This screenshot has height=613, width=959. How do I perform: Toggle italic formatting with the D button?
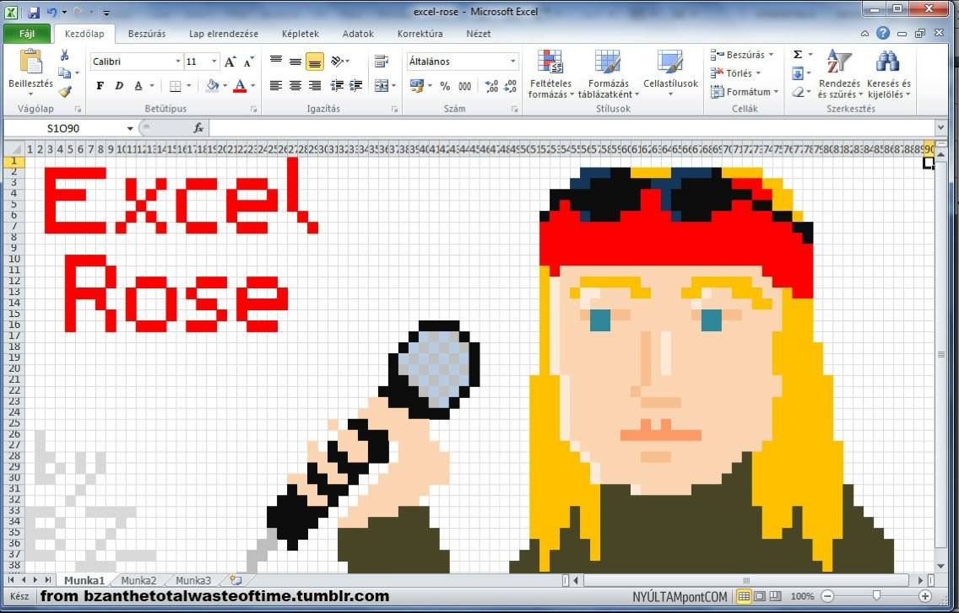click(119, 85)
